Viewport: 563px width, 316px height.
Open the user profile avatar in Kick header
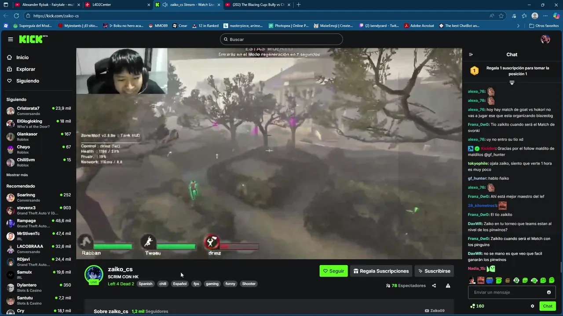point(545,39)
